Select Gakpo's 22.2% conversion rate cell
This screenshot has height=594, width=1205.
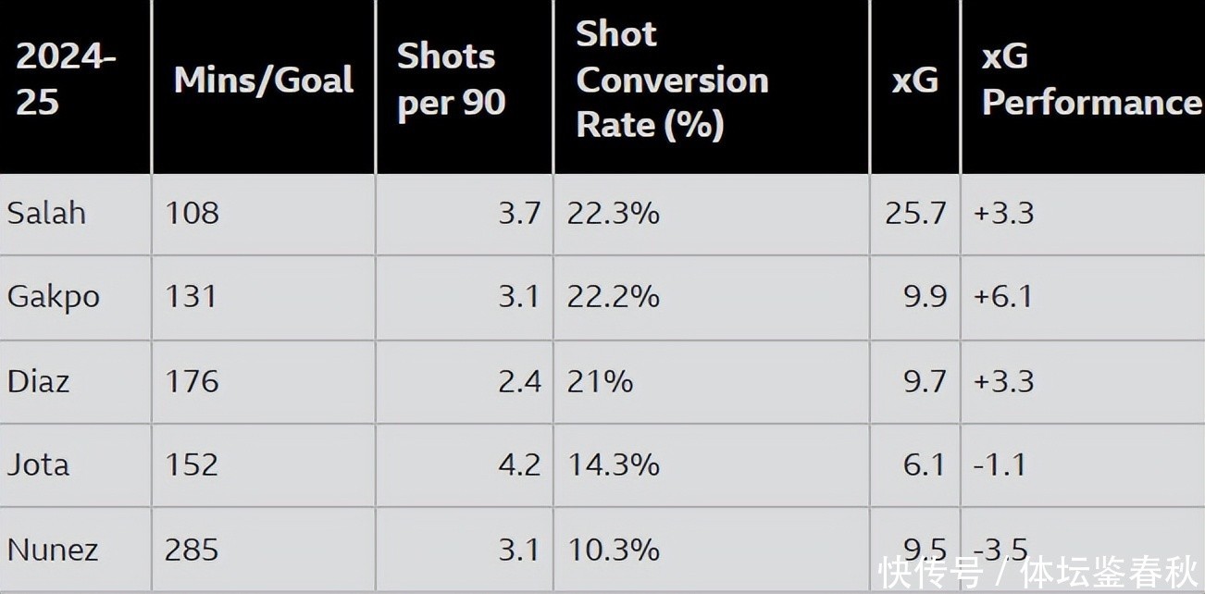coord(614,297)
